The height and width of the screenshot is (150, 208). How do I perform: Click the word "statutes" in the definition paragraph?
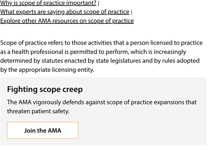tap(52, 61)
